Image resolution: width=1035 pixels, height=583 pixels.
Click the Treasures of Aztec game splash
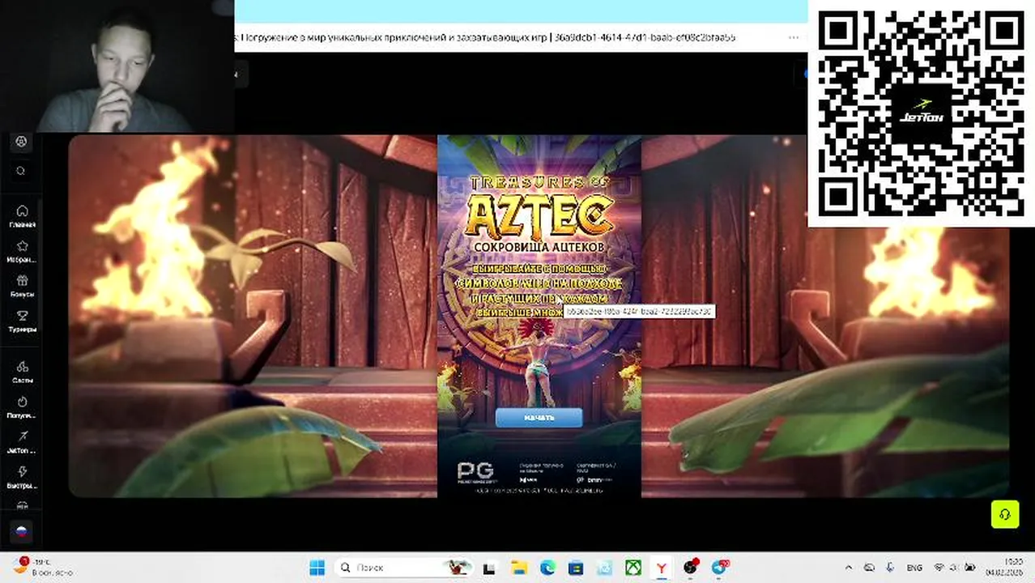pos(539,316)
